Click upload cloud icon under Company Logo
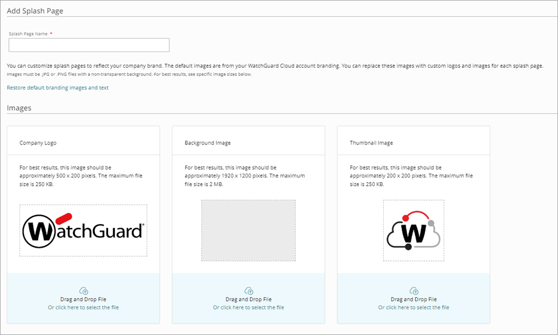This screenshot has width=558, height=335. click(x=83, y=291)
